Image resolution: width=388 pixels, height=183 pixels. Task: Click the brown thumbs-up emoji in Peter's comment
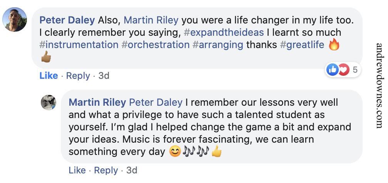(46, 57)
